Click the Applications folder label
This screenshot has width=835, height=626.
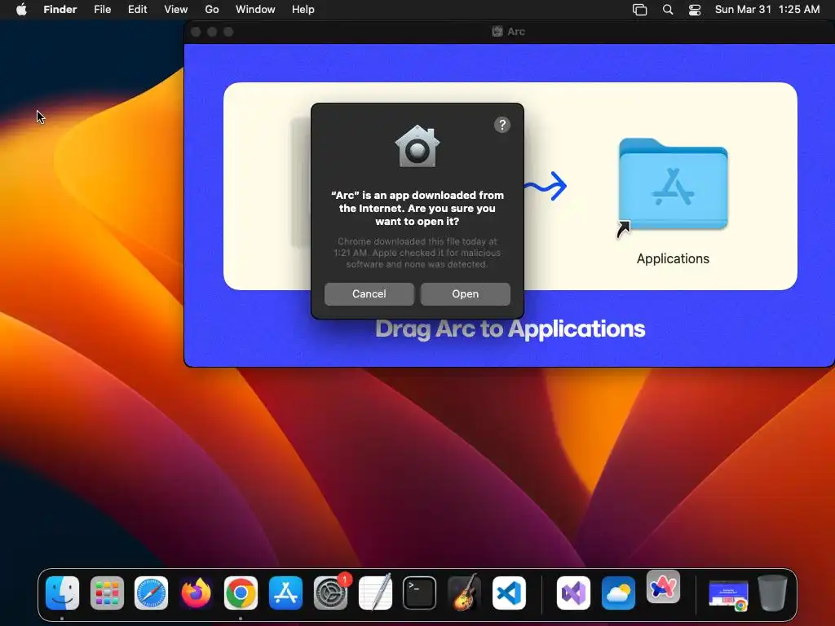673,258
